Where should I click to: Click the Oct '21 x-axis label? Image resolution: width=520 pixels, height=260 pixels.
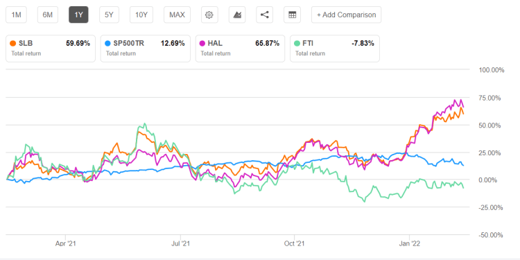pos(295,244)
